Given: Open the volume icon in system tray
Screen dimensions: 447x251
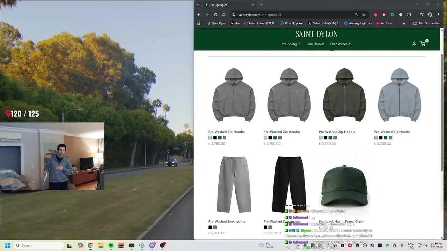Looking at the screenshot, I should (x=425, y=245).
